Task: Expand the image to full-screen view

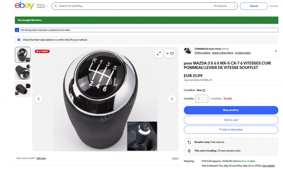Action: tap(159, 53)
